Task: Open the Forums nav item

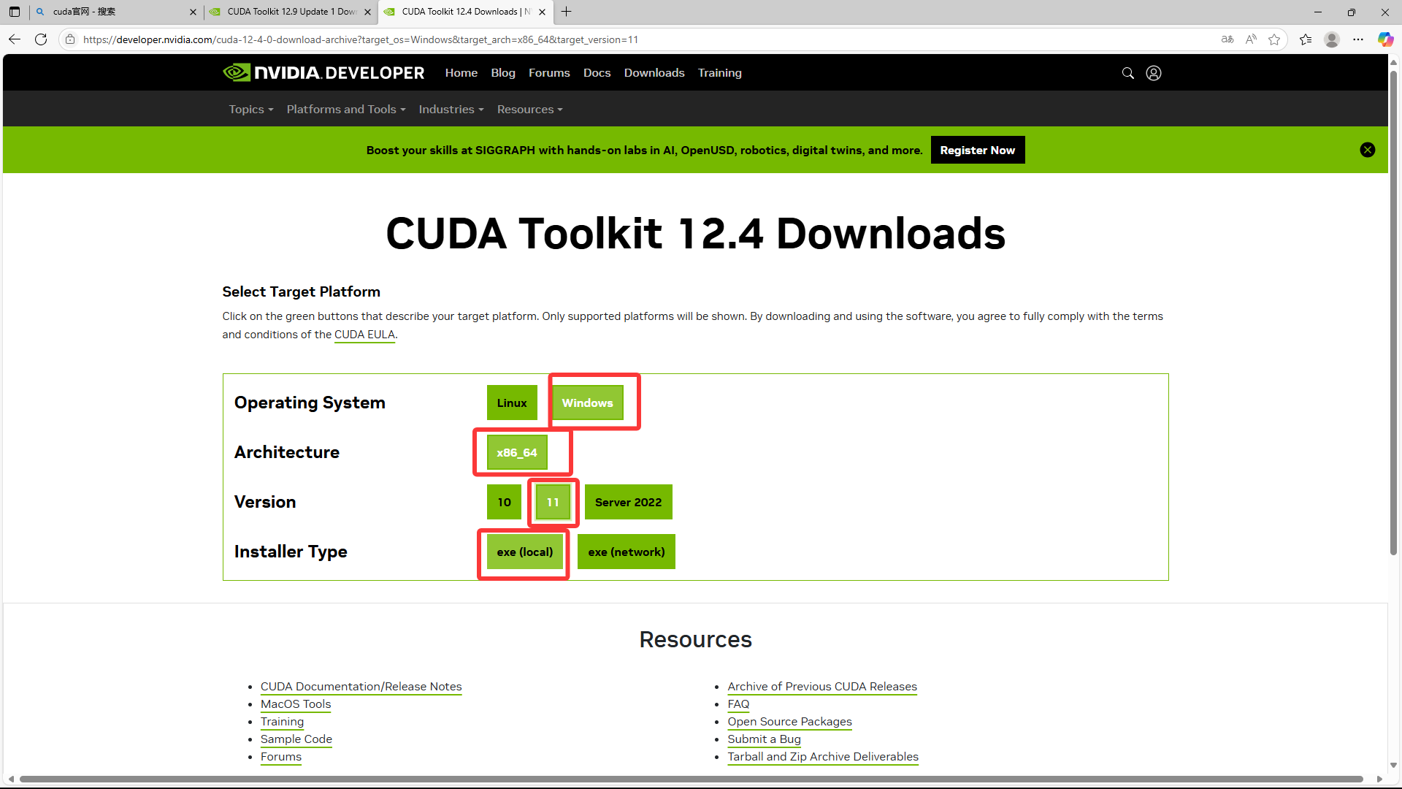Action: pyautogui.click(x=549, y=73)
